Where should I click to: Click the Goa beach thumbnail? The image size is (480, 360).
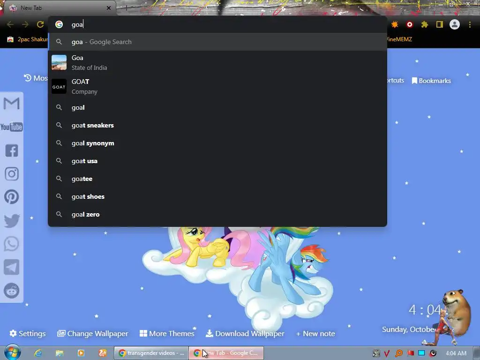59,62
